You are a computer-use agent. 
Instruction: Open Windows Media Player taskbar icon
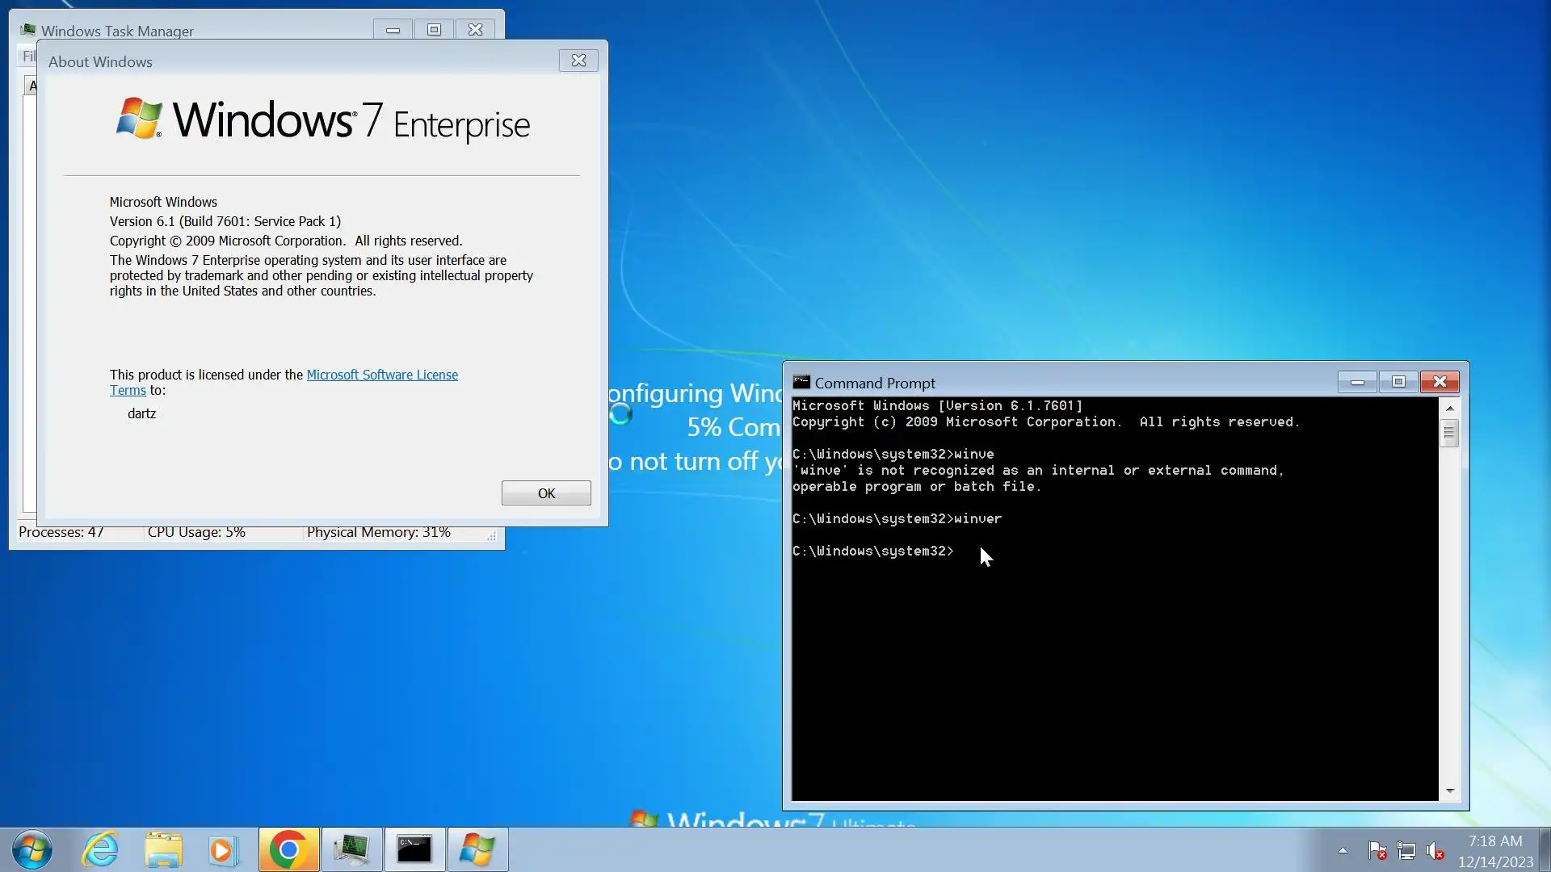(x=224, y=849)
